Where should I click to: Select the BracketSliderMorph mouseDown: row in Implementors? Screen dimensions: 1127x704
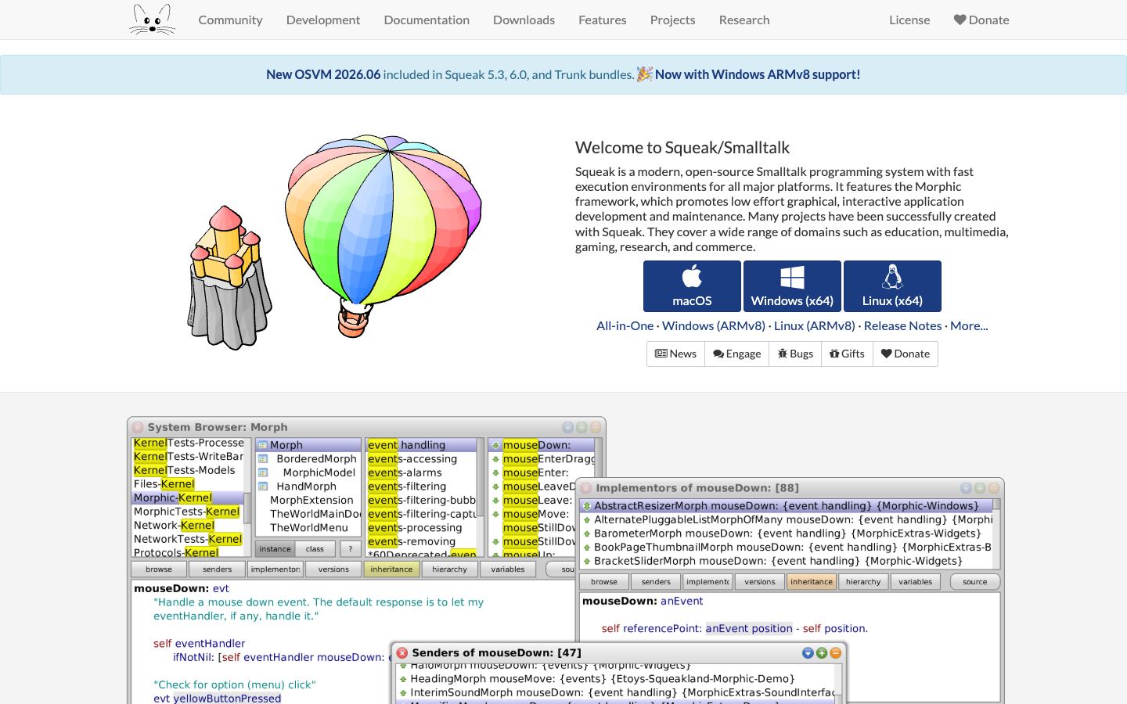point(786,561)
